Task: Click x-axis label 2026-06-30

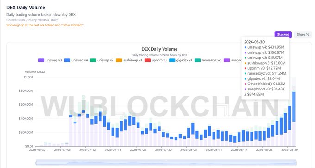Action: point(37,150)
